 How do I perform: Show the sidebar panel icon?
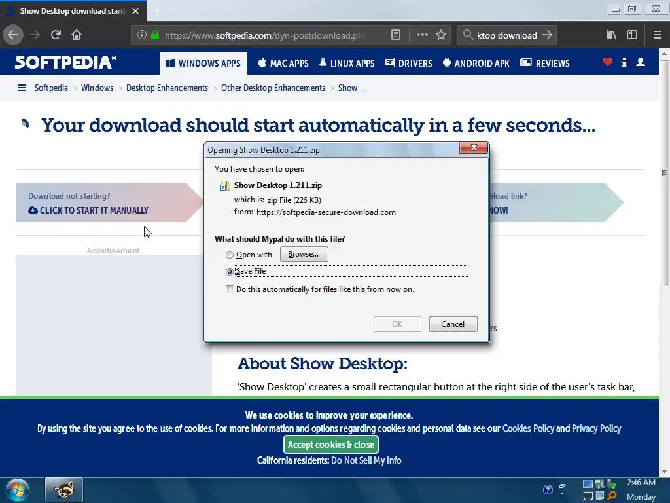tap(632, 35)
